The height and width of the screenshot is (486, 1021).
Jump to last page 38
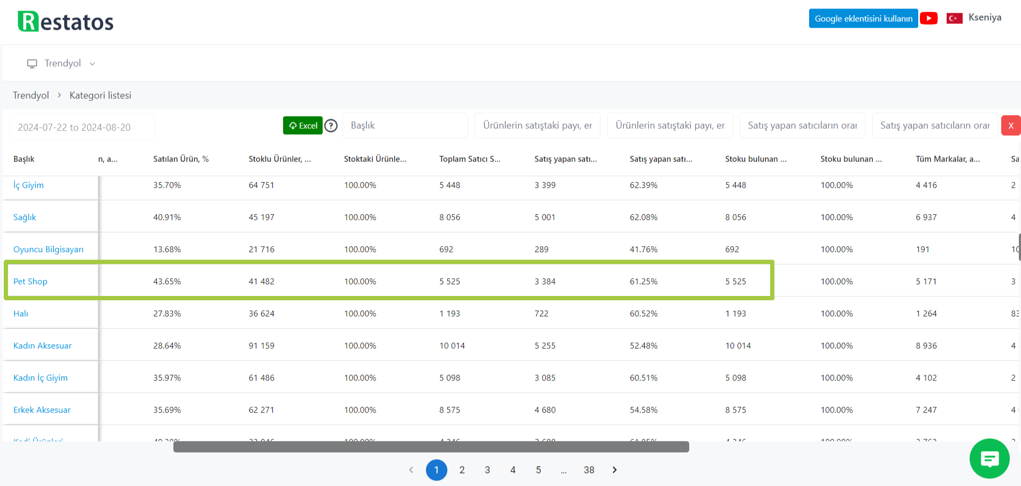click(x=589, y=470)
